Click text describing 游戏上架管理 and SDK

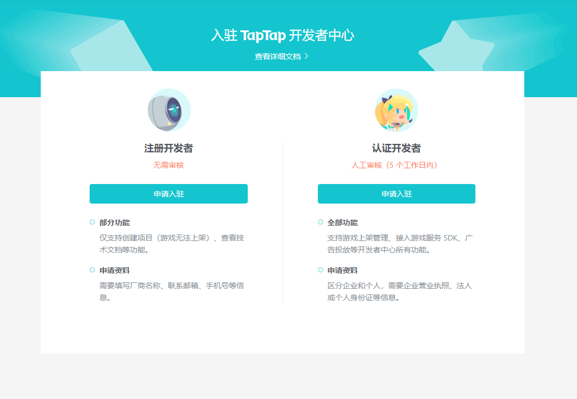pos(400,243)
